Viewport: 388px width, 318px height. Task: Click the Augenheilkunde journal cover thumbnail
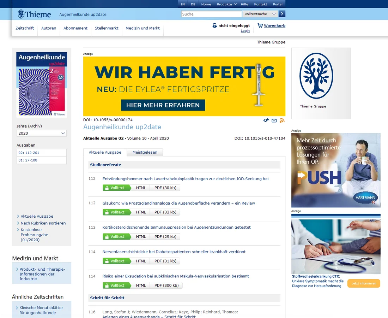pos(41,84)
